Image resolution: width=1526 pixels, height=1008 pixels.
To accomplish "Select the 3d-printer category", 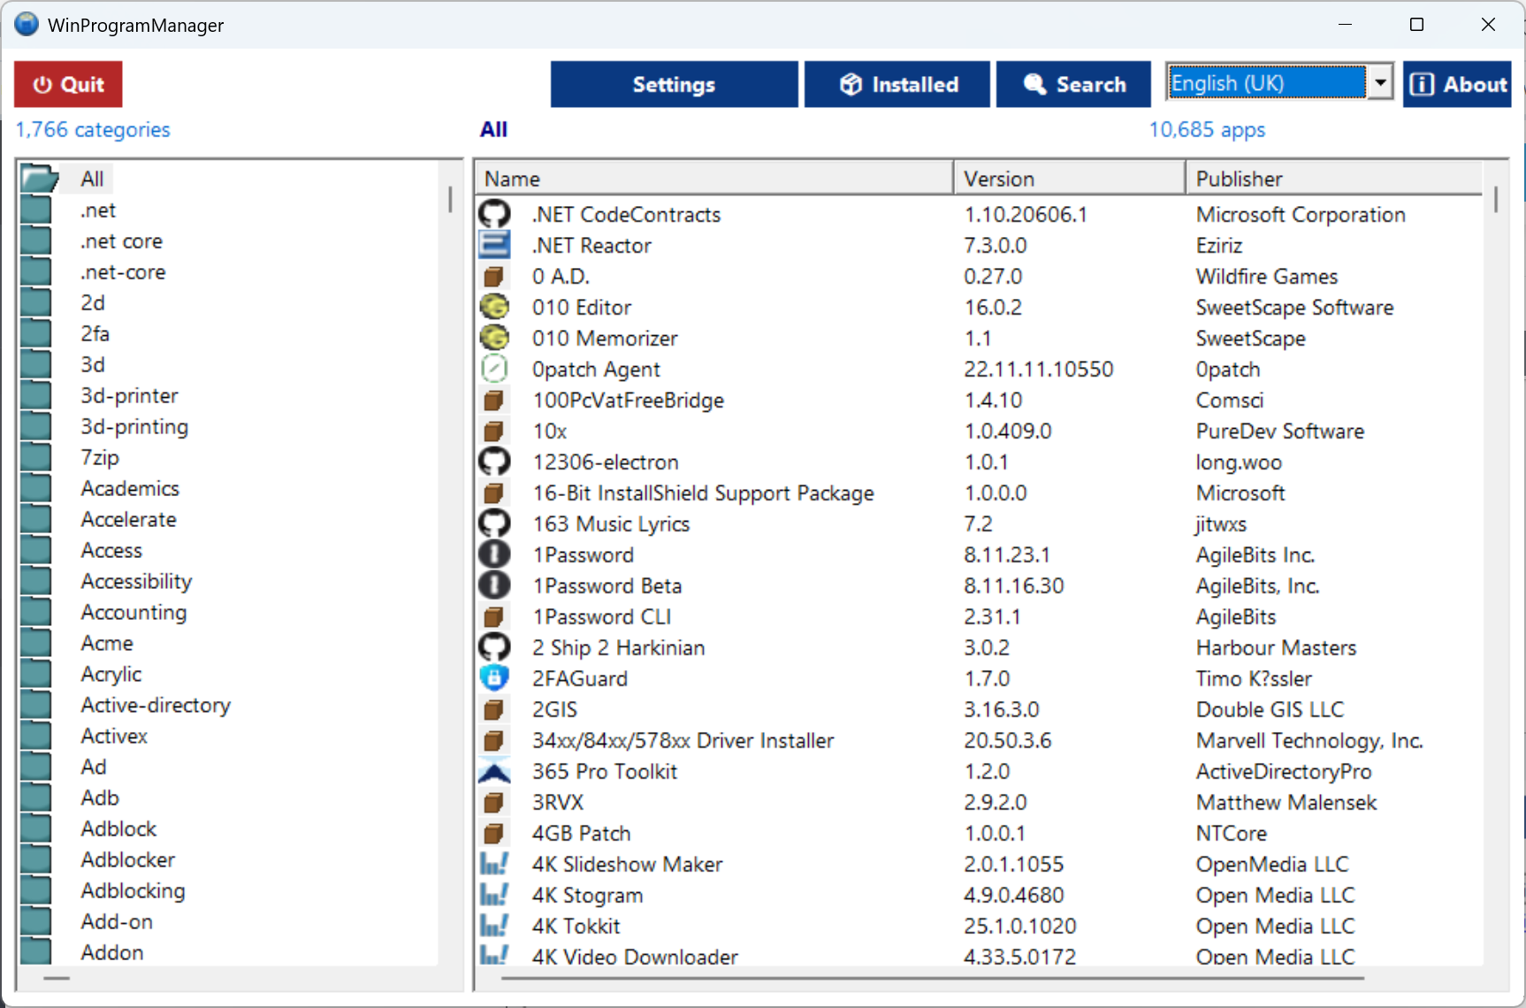I will click(129, 395).
